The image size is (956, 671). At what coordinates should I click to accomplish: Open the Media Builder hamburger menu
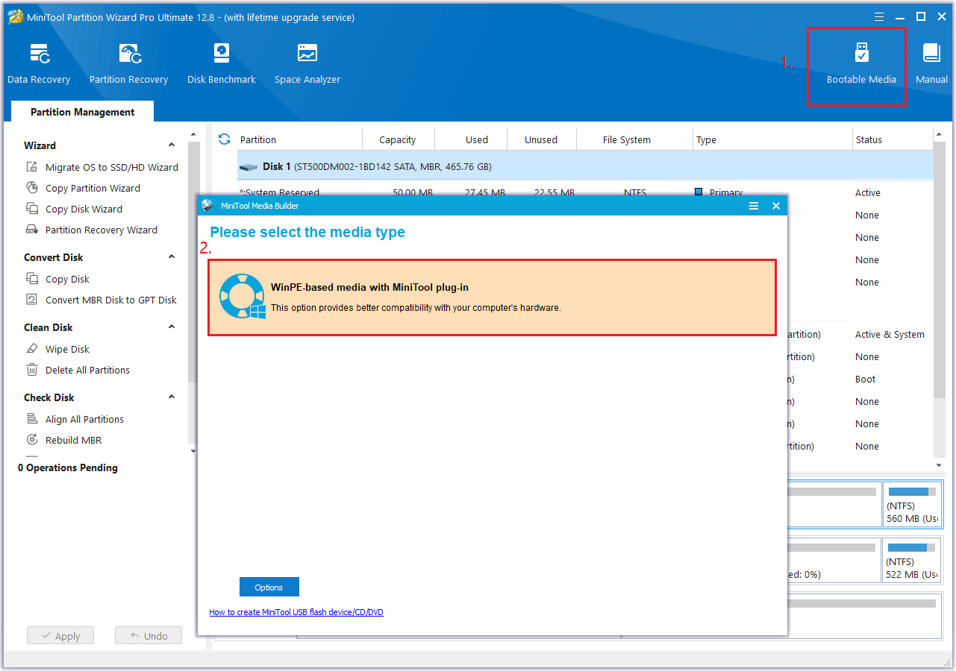pos(754,206)
